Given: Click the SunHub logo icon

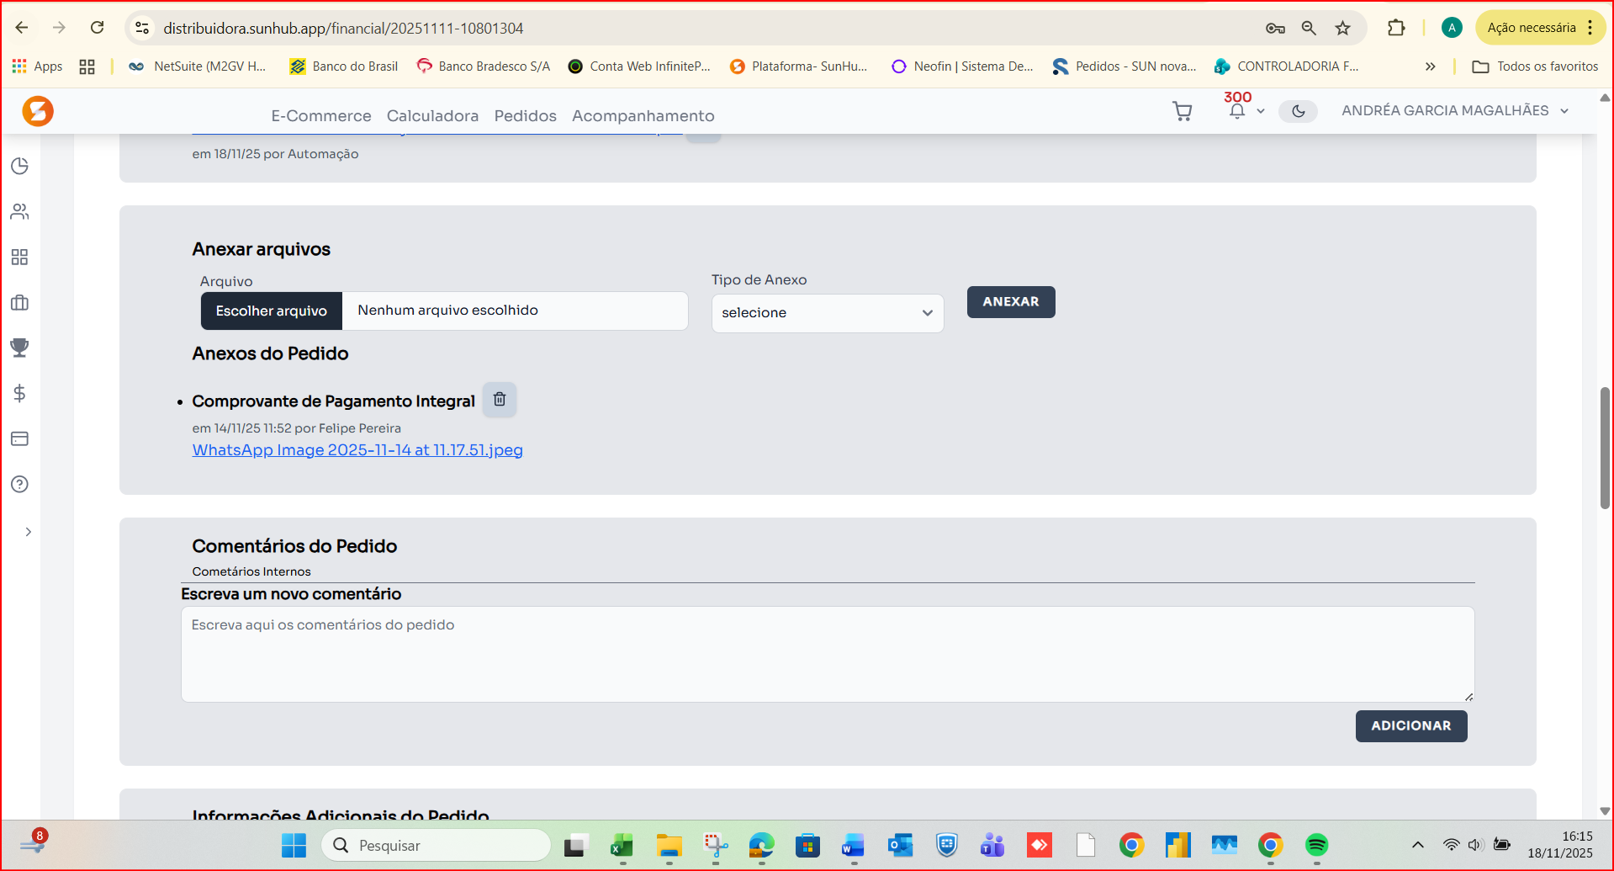Looking at the screenshot, I should pos(38,111).
